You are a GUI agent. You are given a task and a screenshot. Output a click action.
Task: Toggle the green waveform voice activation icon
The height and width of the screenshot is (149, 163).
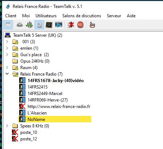coord(29,25)
